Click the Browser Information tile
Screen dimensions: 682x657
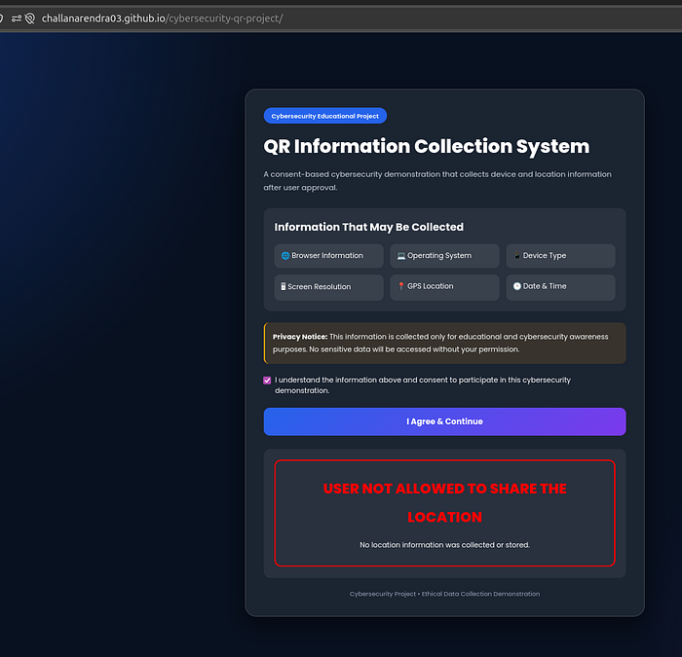click(x=329, y=255)
